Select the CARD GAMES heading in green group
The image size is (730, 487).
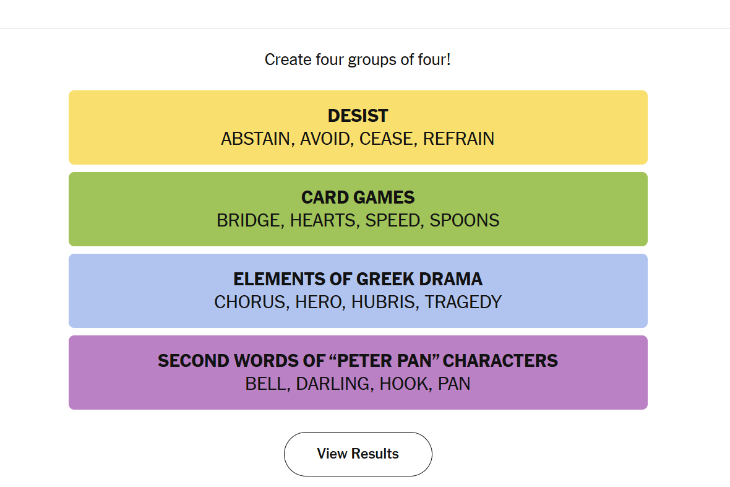358,197
